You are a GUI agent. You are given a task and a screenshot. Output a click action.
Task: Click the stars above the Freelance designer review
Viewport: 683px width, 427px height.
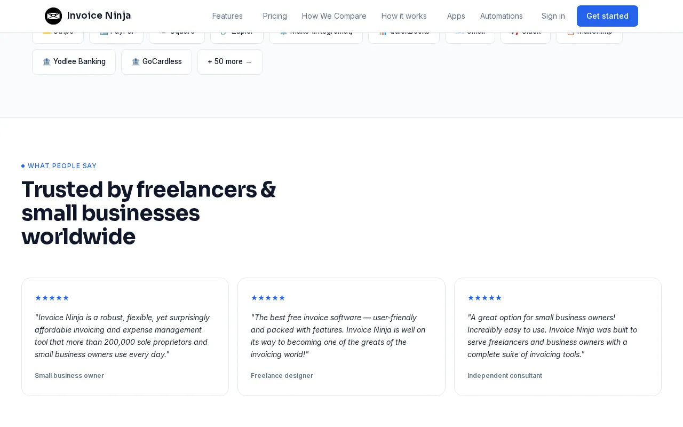[x=268, y=298]
